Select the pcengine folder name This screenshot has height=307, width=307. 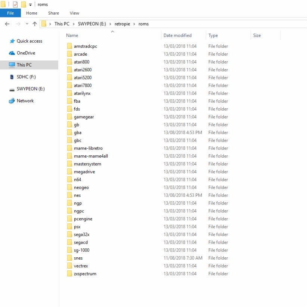tap(83, 219)
